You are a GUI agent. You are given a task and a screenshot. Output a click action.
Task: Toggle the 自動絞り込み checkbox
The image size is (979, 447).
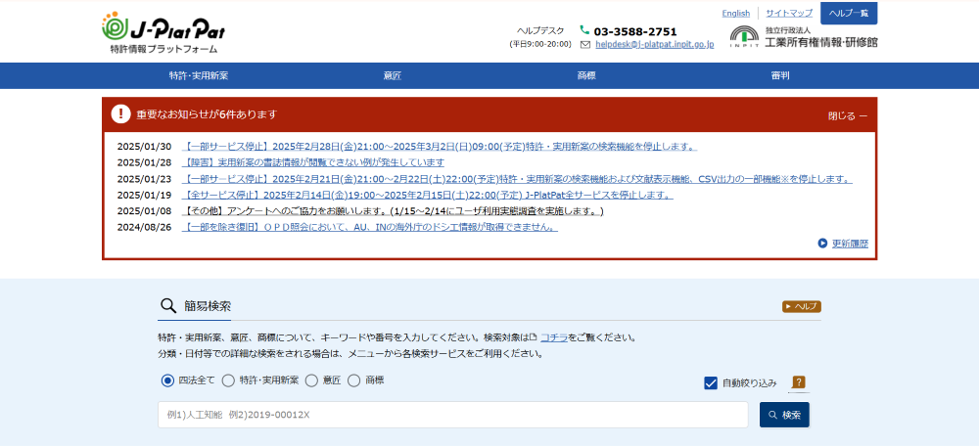click(x=711, y=382)
